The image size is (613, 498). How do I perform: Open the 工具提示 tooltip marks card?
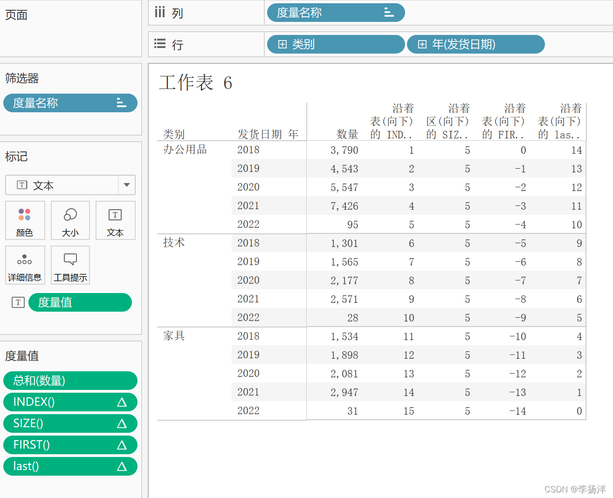pos(70,265)
